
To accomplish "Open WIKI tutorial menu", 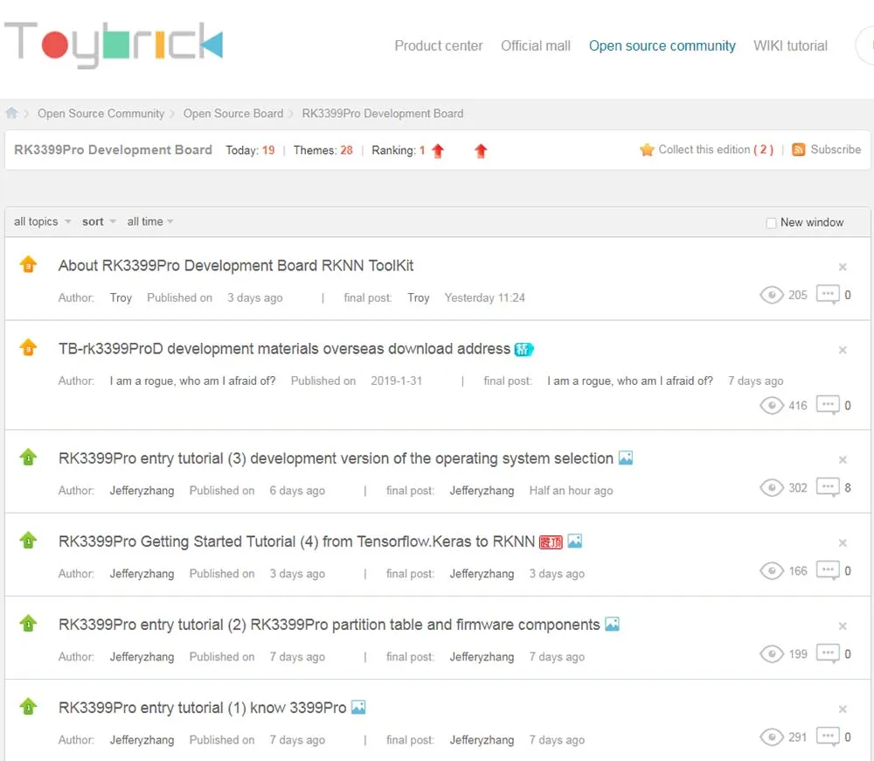I will click(x=790, y=45).
